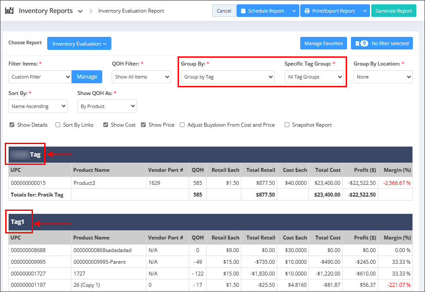
Task: Click the Print/Export Report button
Action: (x=330, y=11)
